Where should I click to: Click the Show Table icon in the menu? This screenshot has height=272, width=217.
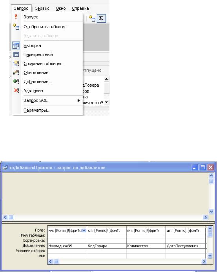pyautogui.click(x=16, y=27)
